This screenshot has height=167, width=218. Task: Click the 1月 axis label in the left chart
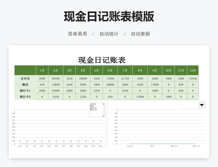[20, 146]
